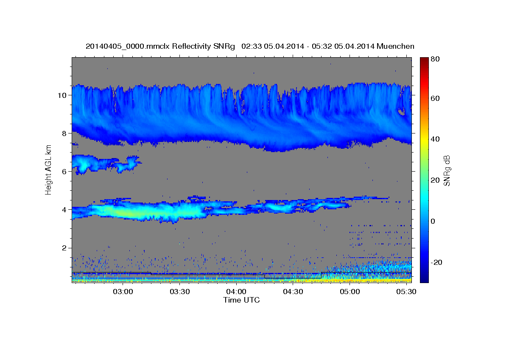Screen dimensions: 509x339
Task: Click the plot title starting 20140405_0000.mmclx
Action: [x=250, y=46]
